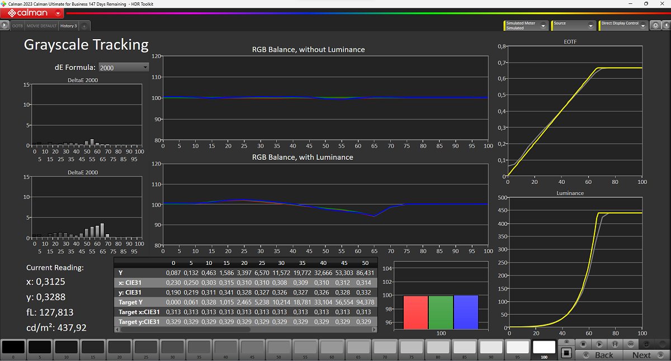Screen dimensions: 671x361
Task: Click the Next button
Action: point(646,355)
